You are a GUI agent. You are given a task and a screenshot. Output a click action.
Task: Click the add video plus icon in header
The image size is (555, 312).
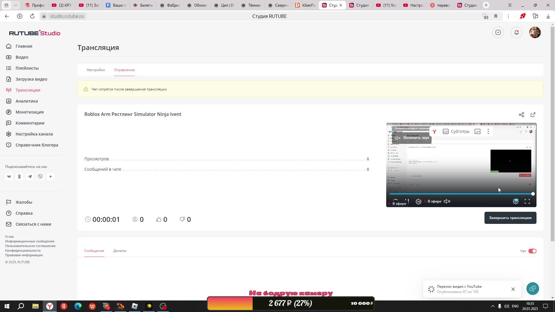498,32
